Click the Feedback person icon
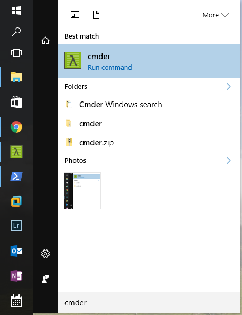The image size is (242, 315). (x=45, y=279)
